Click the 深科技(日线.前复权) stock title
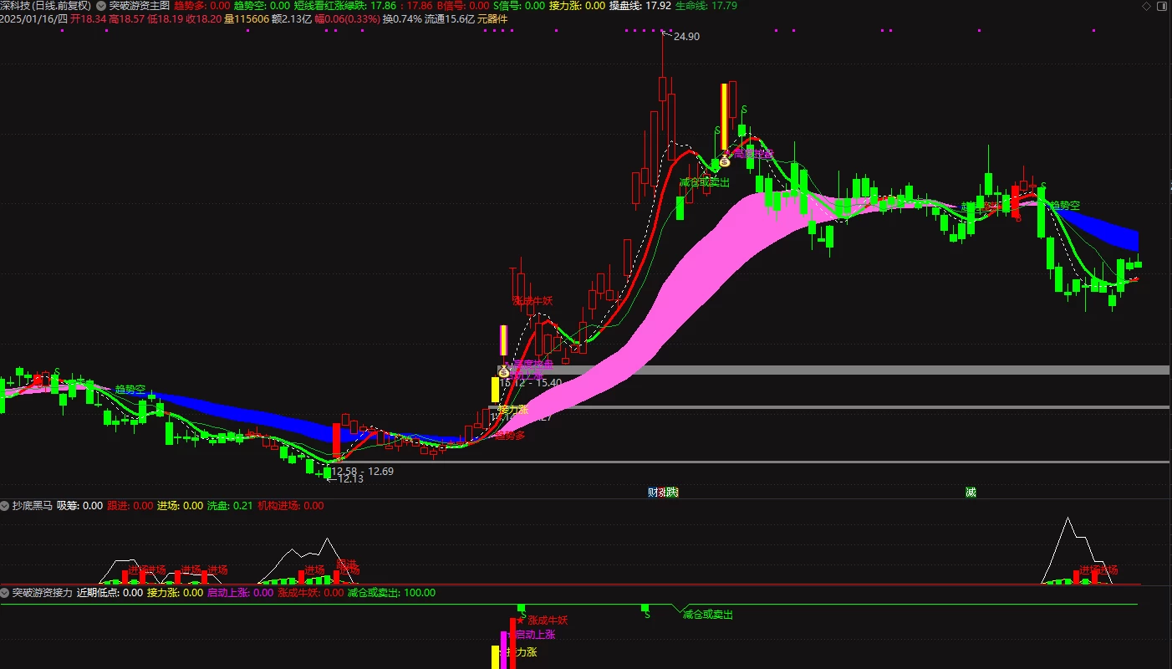The image size is (1172, 669). [46, 5]
